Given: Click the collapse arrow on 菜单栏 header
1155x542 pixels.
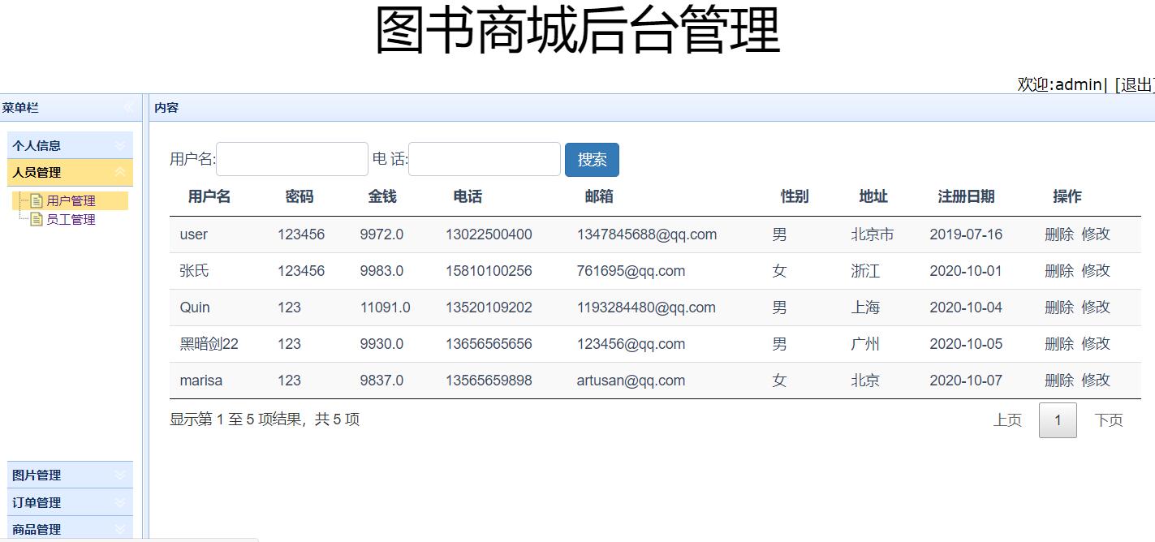Looking at the screenshot, I should pos(129,107).
